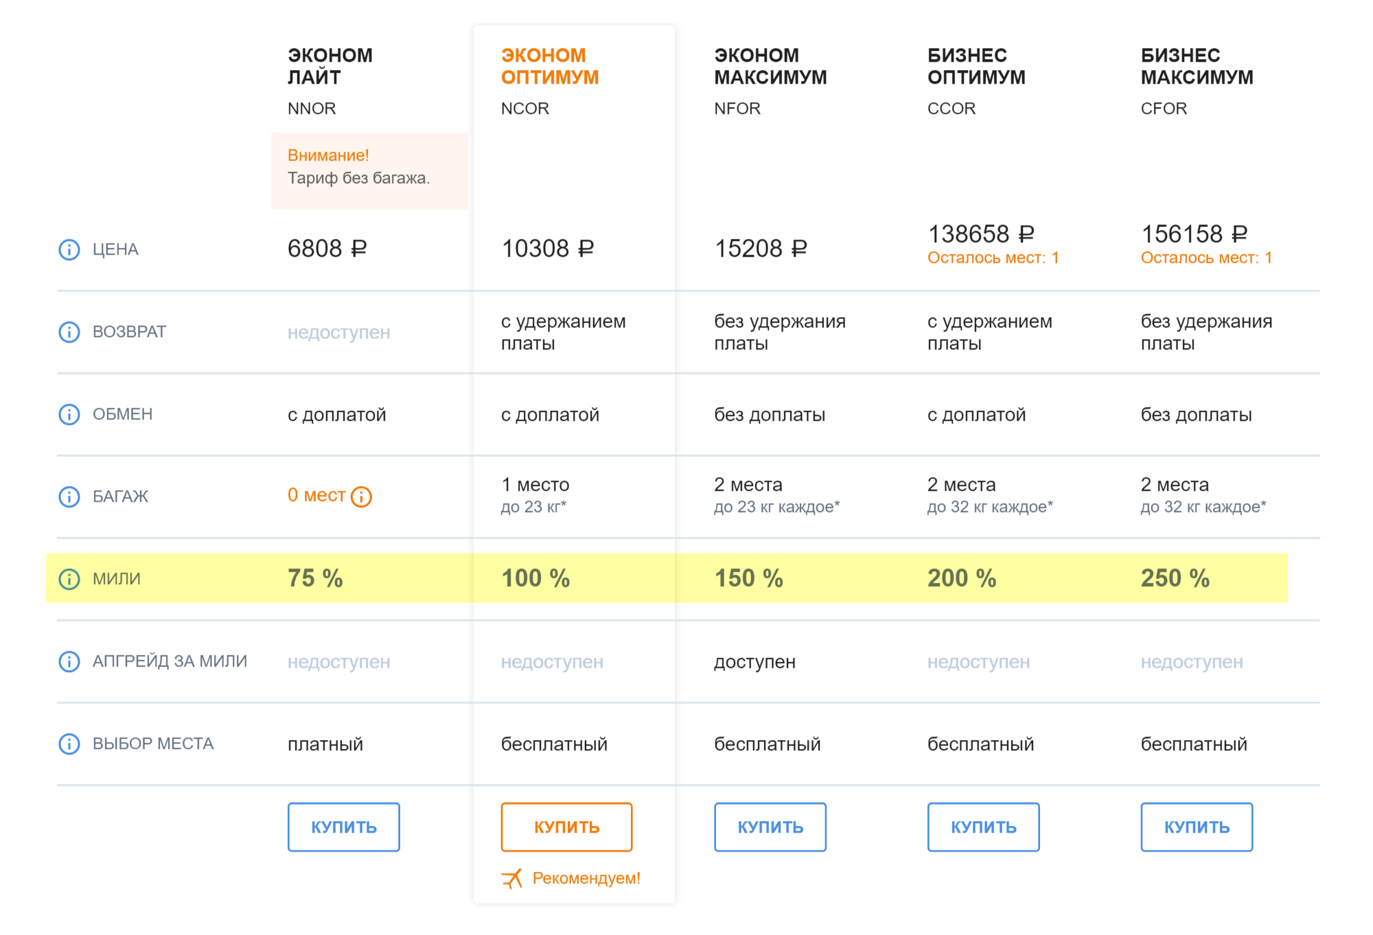Click orange info icon next to 0 мест
This screenshot has height=935, width=1373.
pyautogui.click(x=361, y=496)
